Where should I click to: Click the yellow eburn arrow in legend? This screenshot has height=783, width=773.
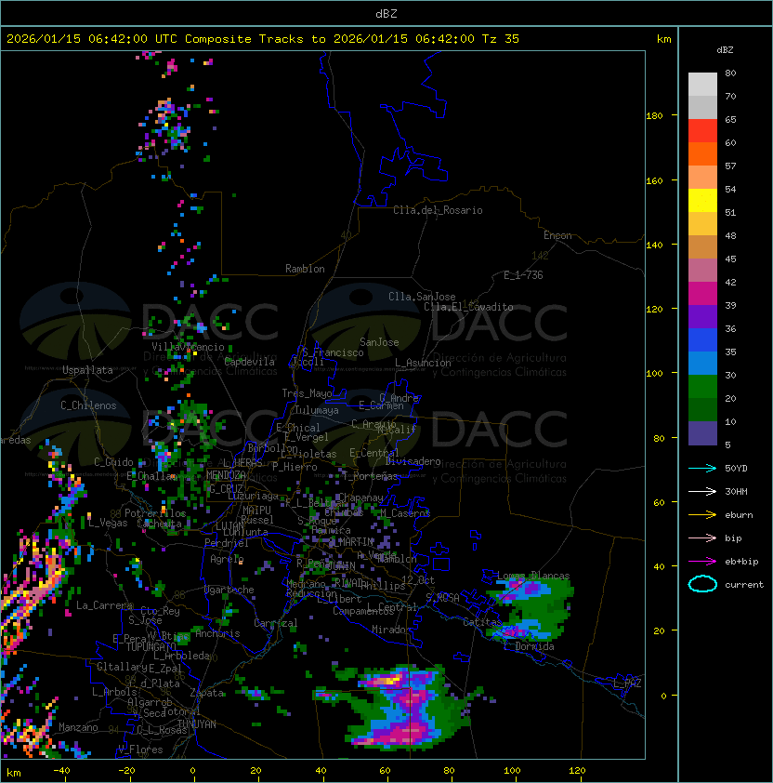pyautogui.click(x=702, y=514)
